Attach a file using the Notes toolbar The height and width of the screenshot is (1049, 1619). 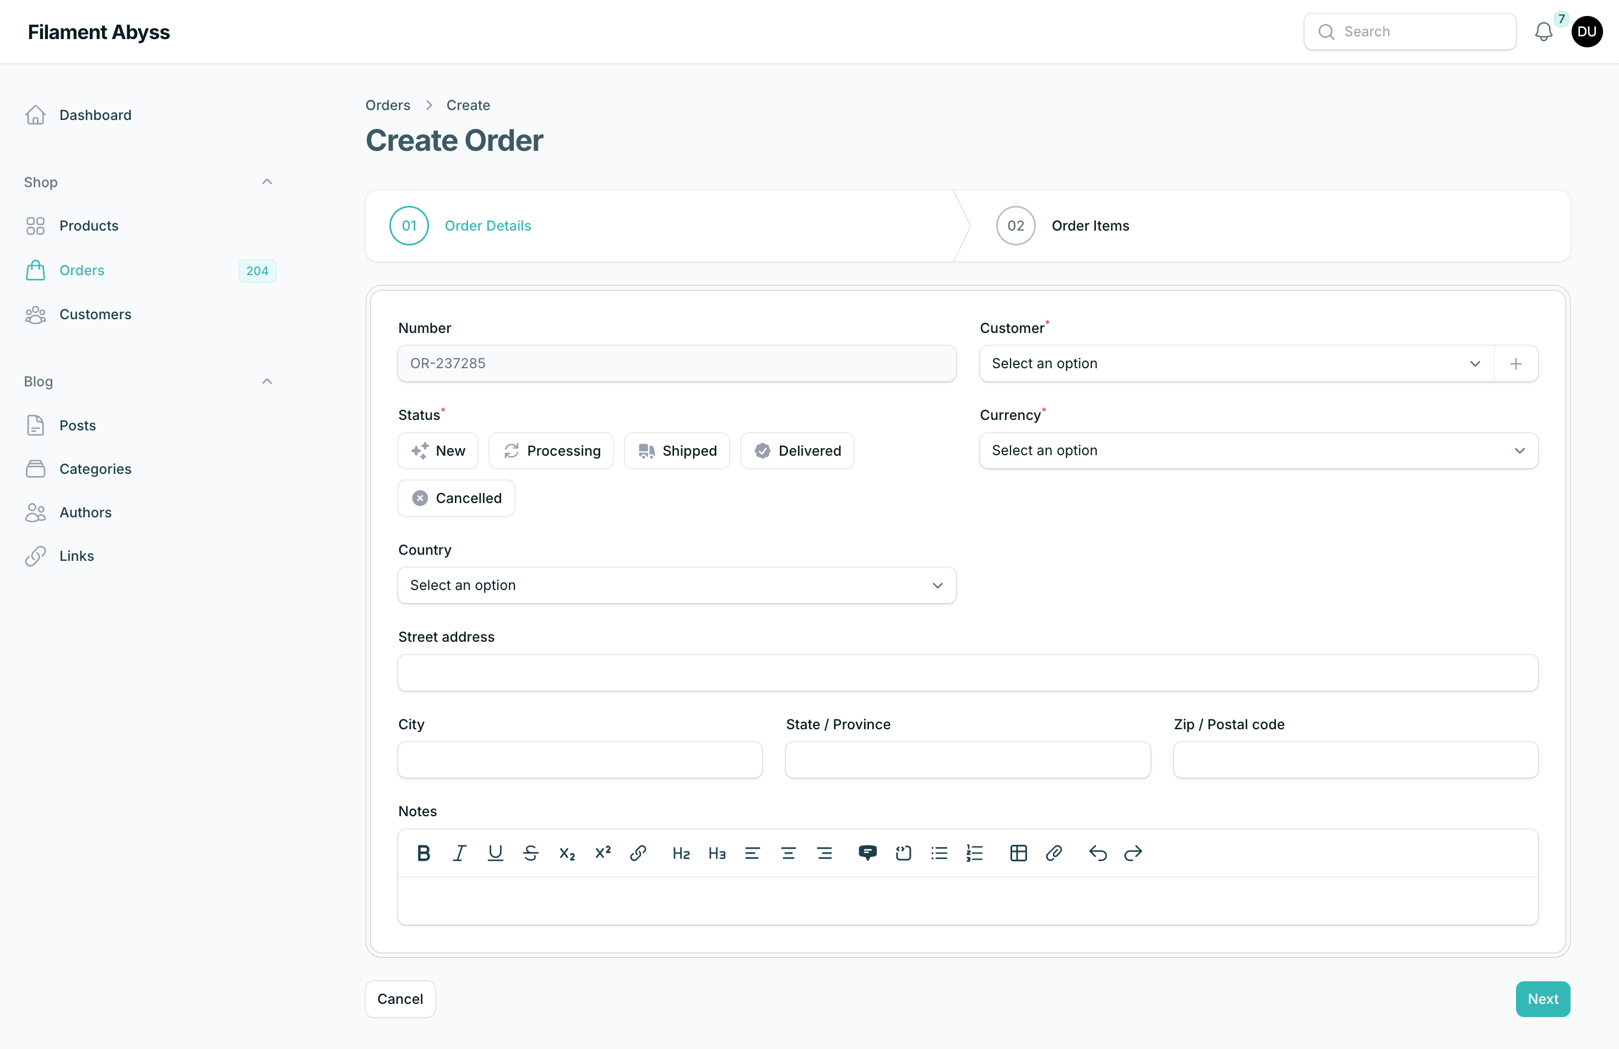[1053, 853]
